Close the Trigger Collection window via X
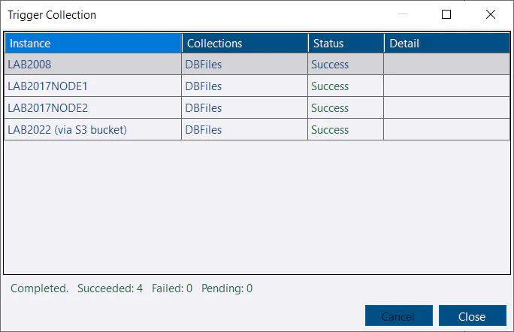The image size is (514, 332). [491, 14]
